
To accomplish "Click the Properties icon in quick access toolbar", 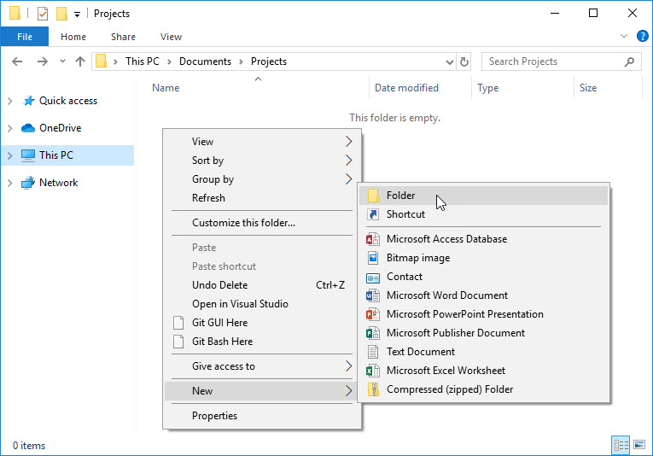I will coord(43,14).
